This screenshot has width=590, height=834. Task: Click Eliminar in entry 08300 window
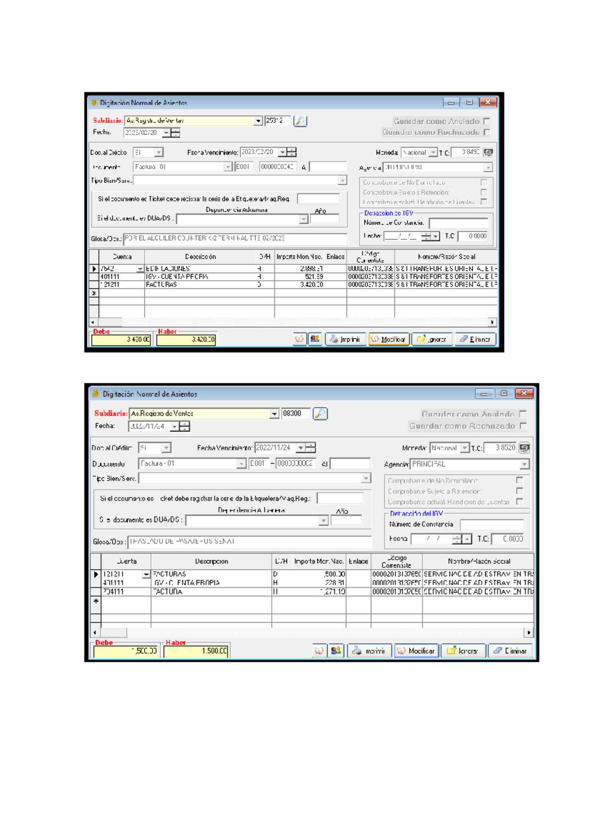click(510, 651)
